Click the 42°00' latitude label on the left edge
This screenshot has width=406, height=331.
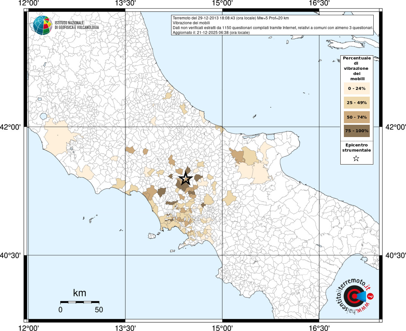(x=10, y=127)
